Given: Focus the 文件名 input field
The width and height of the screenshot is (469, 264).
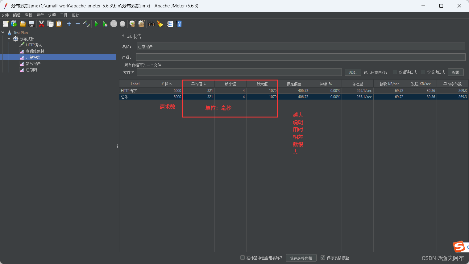Looking at the screenshot, I should (239, 72).
